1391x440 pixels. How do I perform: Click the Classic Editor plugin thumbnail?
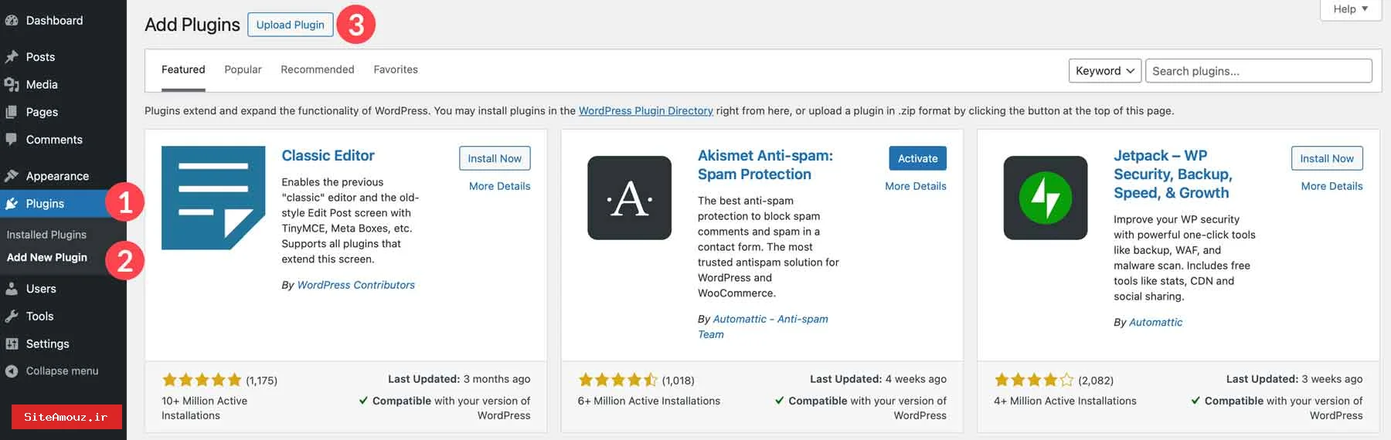(213, 198)
